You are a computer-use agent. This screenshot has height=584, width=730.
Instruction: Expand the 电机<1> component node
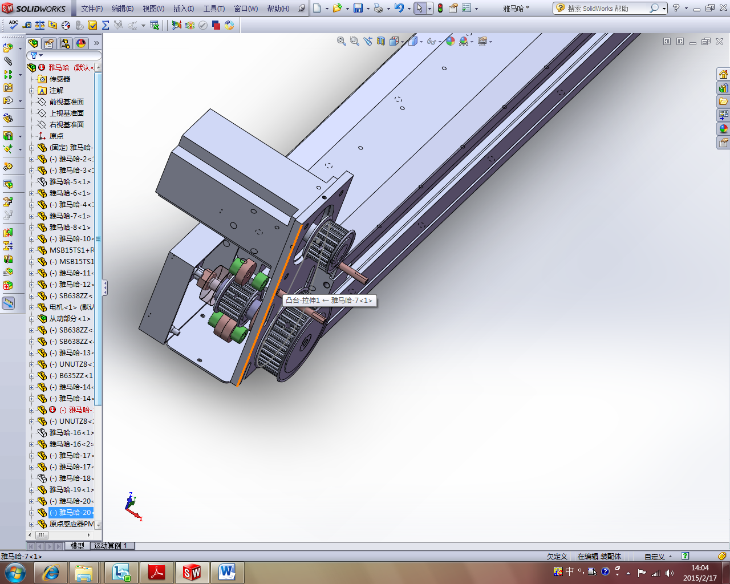(32, 307)
